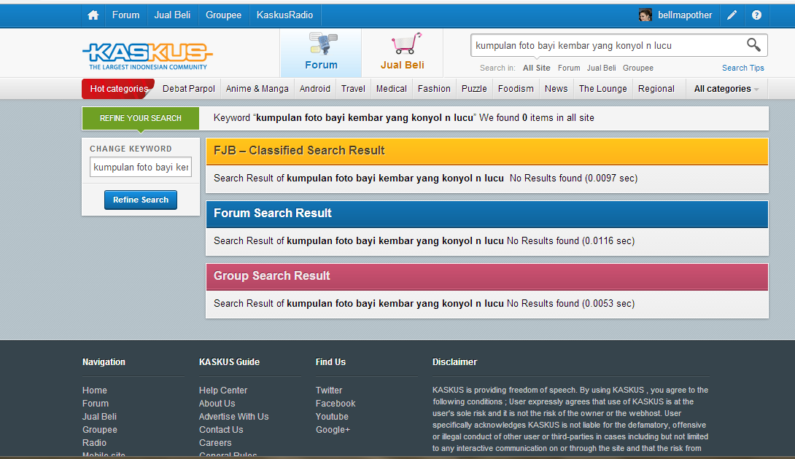Image resolution: width=795 pixels, height=459 pixels.
Task: Click the magnifier search icon
Action: [753, 45]
